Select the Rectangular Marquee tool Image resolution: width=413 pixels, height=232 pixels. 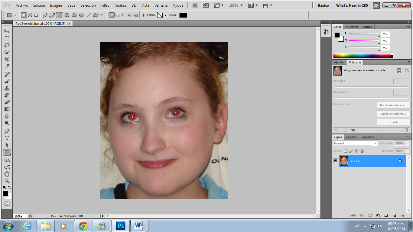pos(7,38)
